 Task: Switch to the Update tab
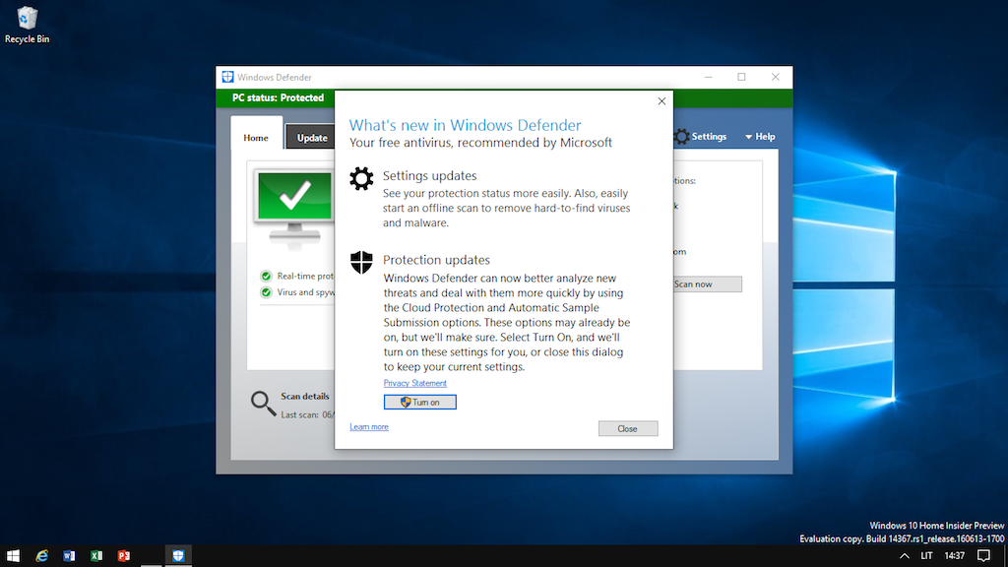311,138
